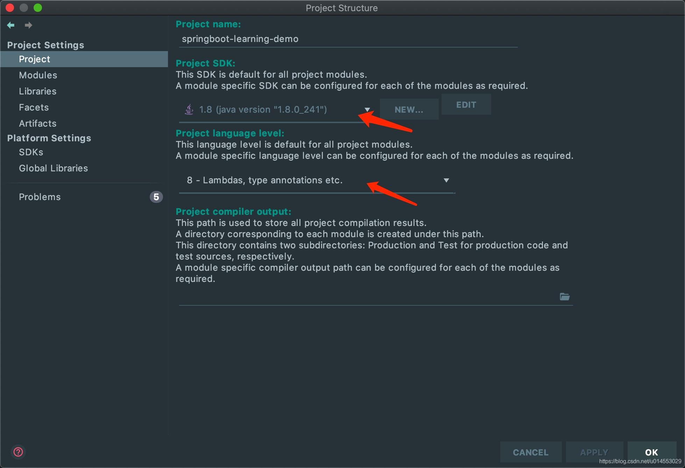Image resolution: width=685 pixels, height=468 pixels.
Task: Navigate to the Facets settings section
Action: click(x=32, y=107)
